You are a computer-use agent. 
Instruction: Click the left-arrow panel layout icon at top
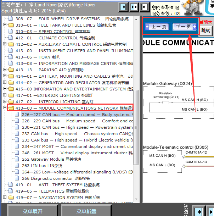144,7
